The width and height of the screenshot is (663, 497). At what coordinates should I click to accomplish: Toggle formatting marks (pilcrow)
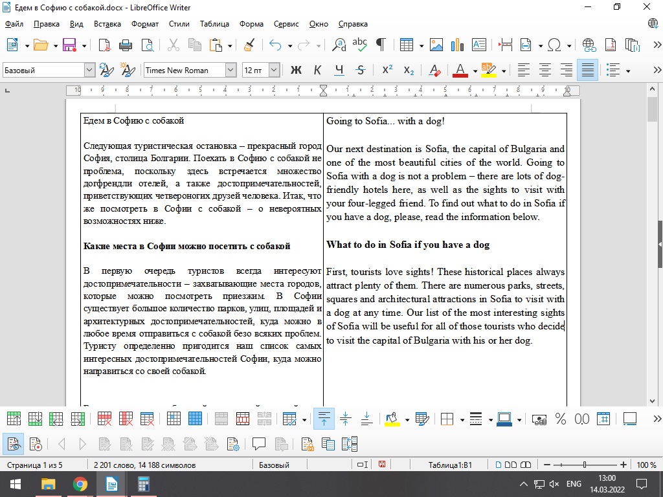[381, 45]
